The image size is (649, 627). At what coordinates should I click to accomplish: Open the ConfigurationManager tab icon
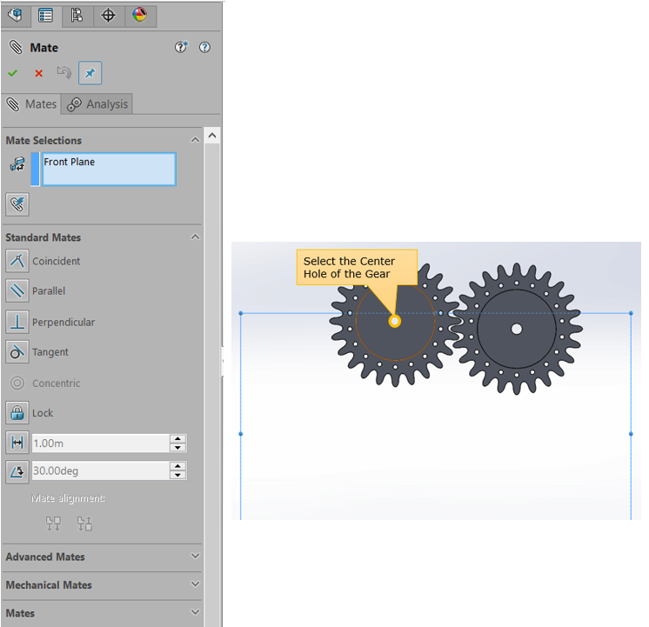click(77, 16)
